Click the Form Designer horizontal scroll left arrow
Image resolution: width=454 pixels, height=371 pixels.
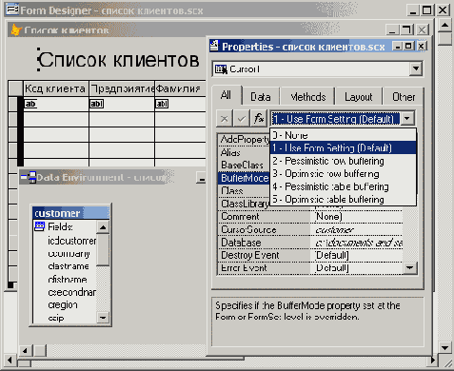[10, 361]
